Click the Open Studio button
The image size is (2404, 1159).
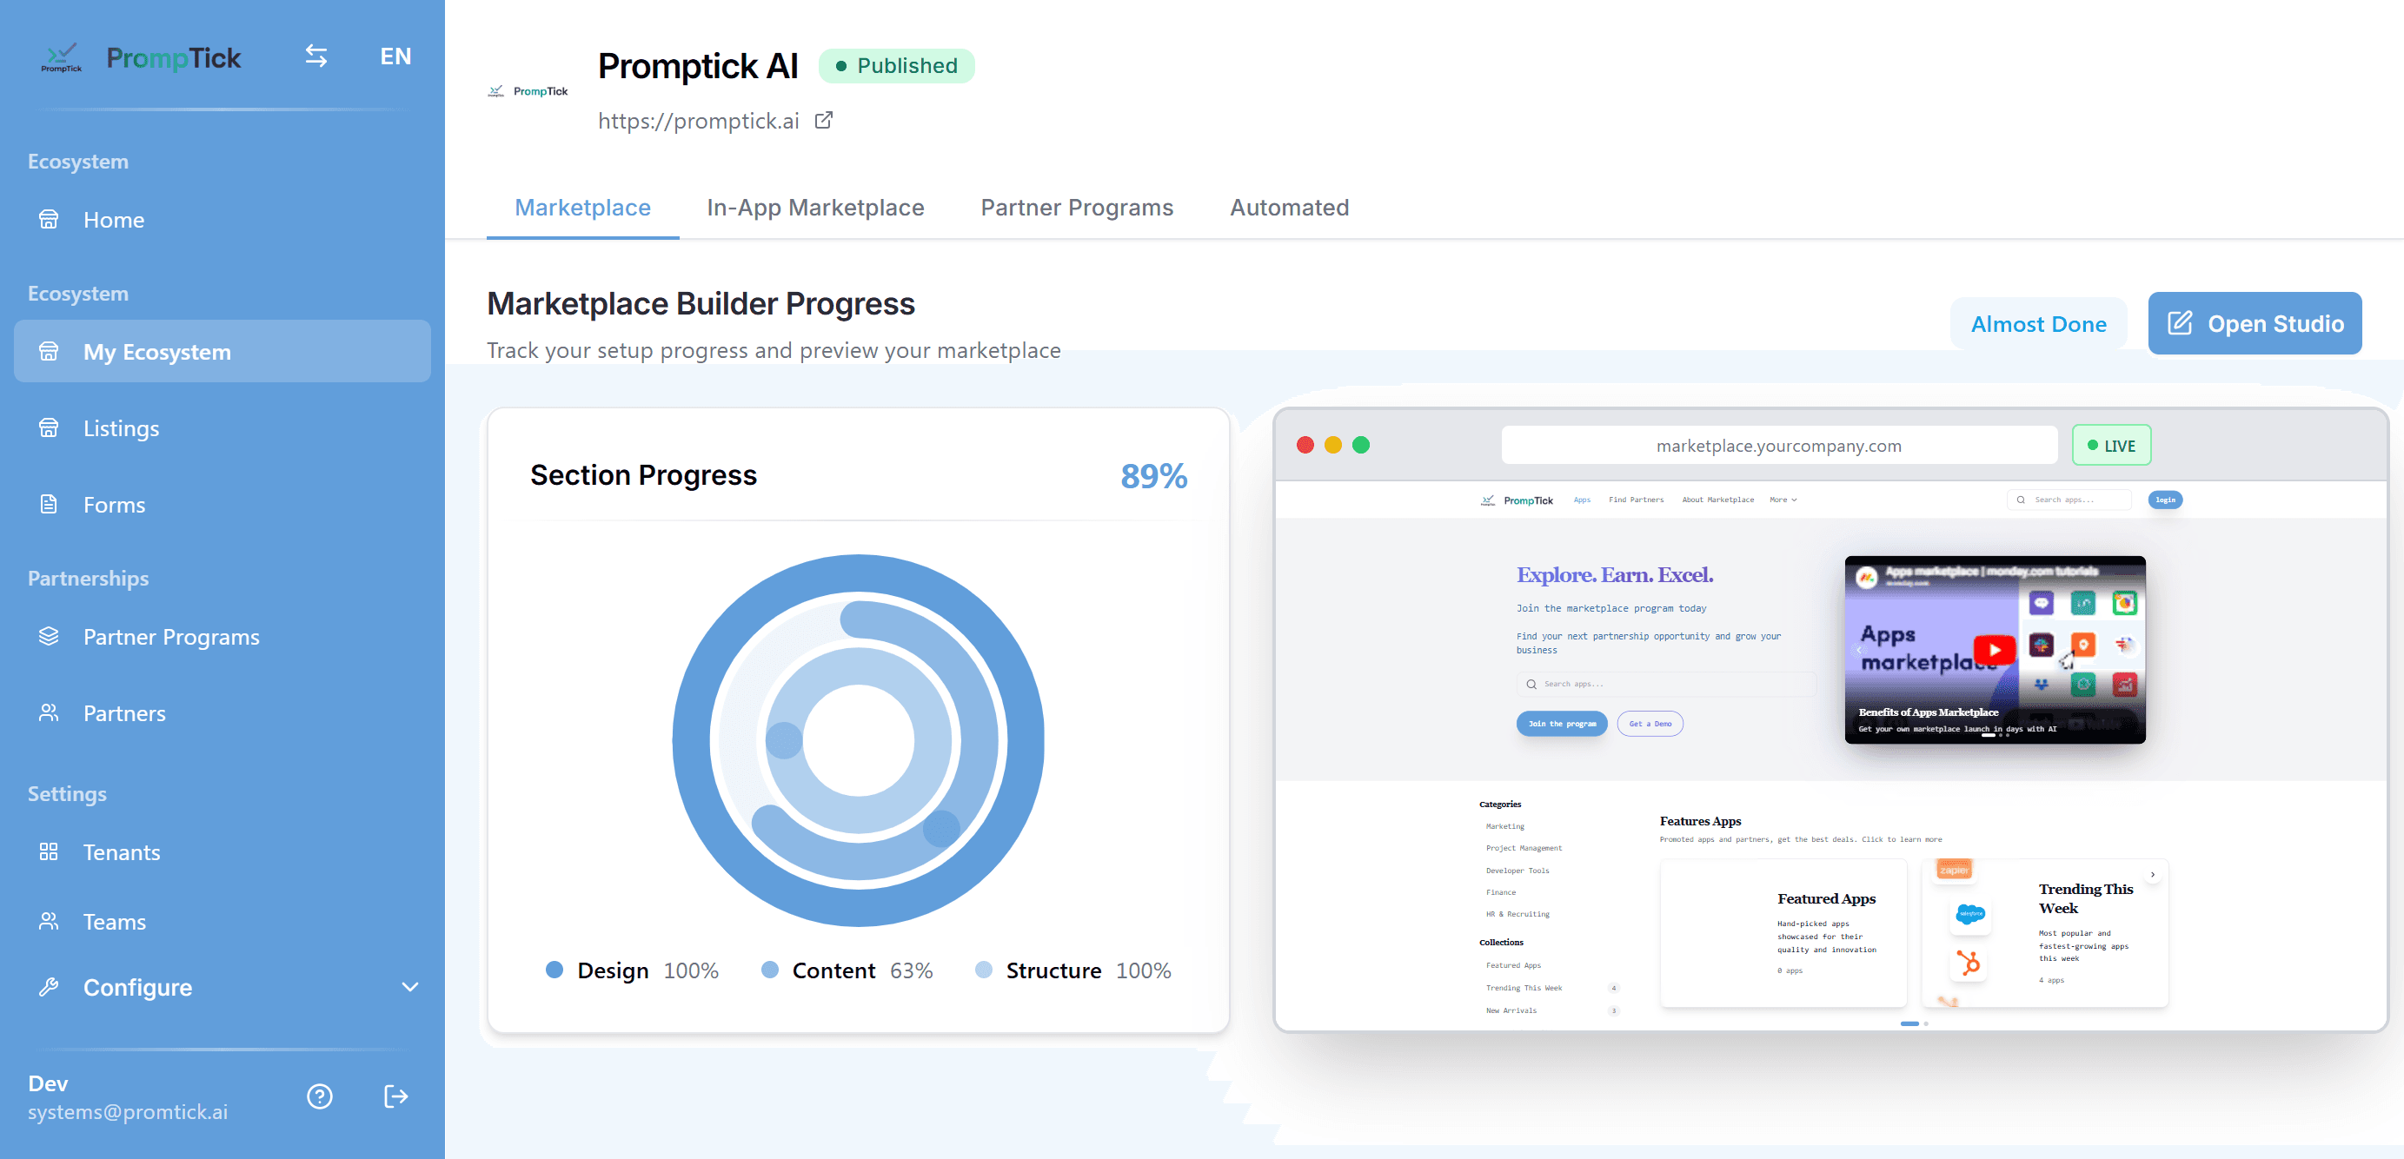pyautogui.click(x=2254, y=323)
